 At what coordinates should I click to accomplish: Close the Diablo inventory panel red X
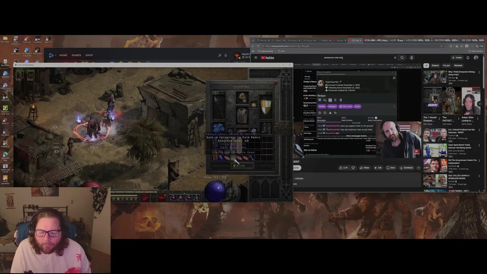click(x=276, y=83)
